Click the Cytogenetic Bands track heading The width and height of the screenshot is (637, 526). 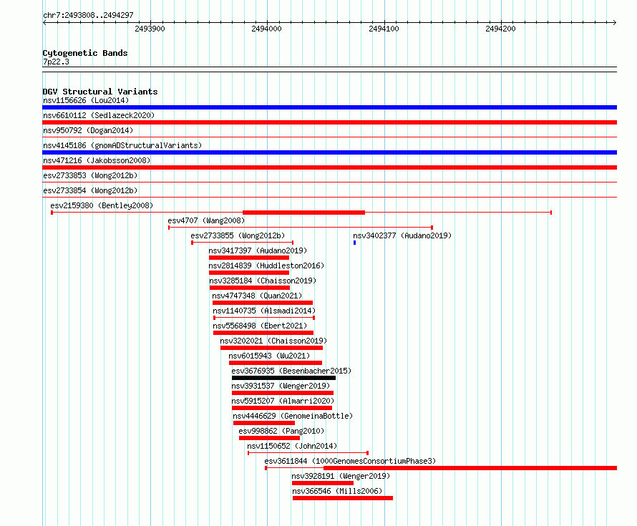pos(85,53)
